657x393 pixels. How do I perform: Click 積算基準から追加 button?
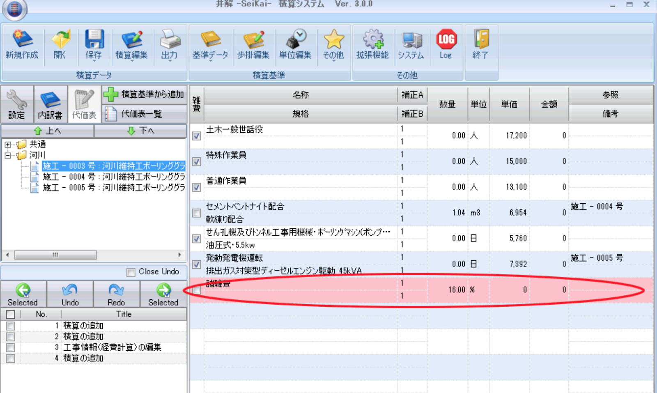pyautogui.click(x=145, y=94)
